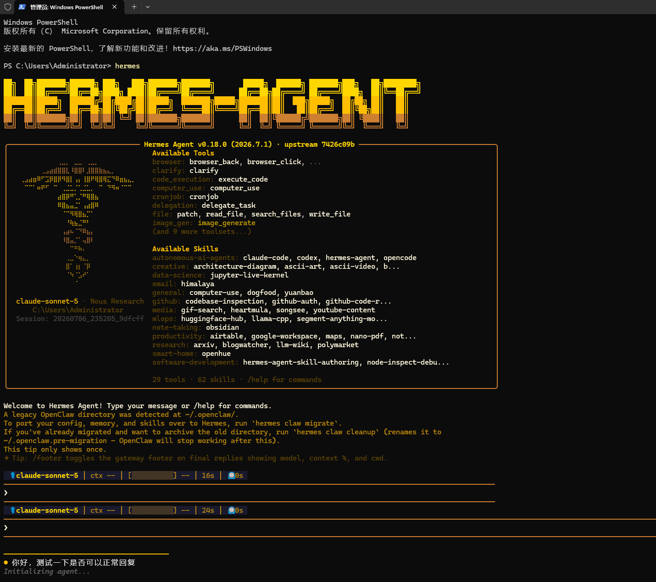This screenshot has height=582, width=656.
Task: Click the administrator shield icon in the title bar
Action: click(x=7, y=7)
